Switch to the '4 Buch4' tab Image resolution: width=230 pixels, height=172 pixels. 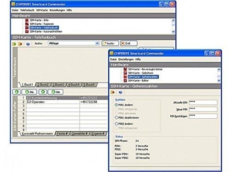74,85
